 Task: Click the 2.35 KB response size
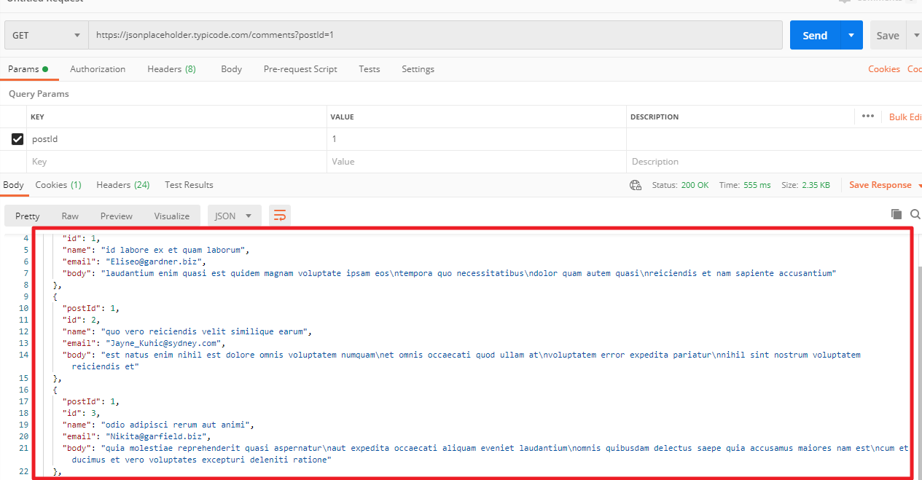[x=816, y=185]
